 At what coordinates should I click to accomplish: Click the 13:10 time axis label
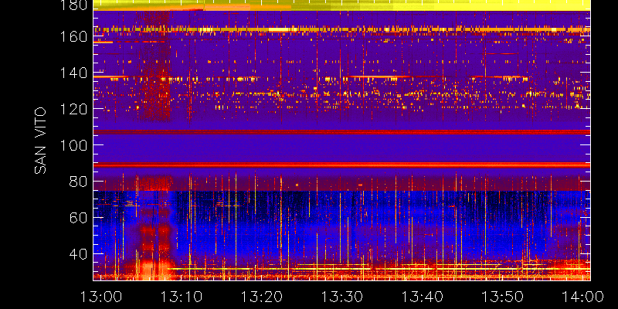tap(182, 297)
